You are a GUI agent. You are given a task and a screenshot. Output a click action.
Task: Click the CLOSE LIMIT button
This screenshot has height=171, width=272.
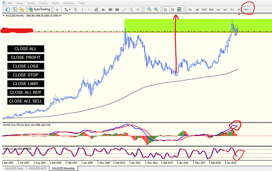[x=26, y=84]
